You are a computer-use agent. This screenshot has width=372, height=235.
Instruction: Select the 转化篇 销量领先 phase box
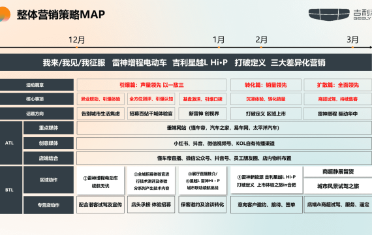coord(266,85)
